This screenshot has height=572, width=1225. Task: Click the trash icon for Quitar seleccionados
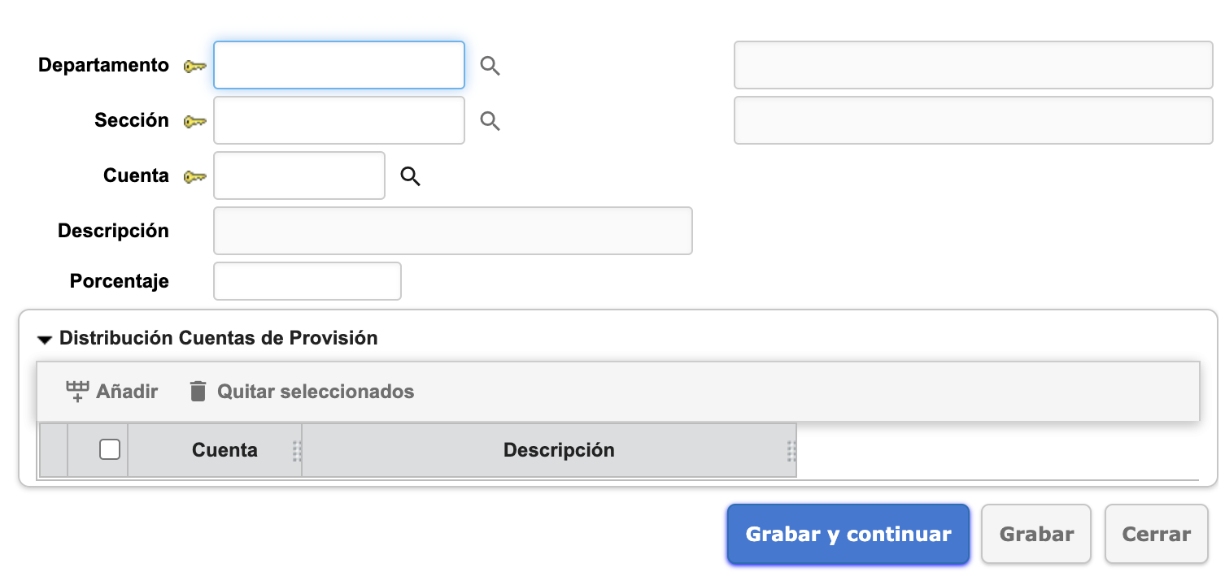[198, 392]
